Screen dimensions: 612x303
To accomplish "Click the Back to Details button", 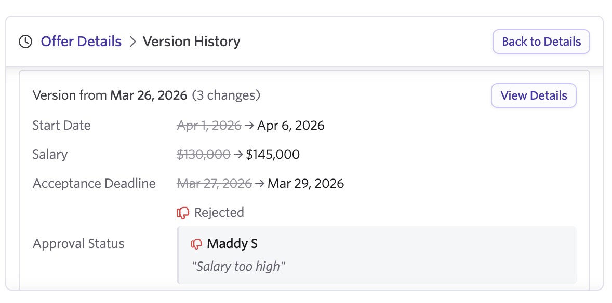I will [541, 42].
